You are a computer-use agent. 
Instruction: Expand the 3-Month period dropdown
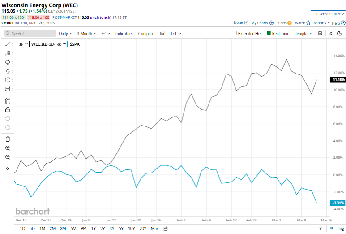pyautogui.click(x=87, y=33)
